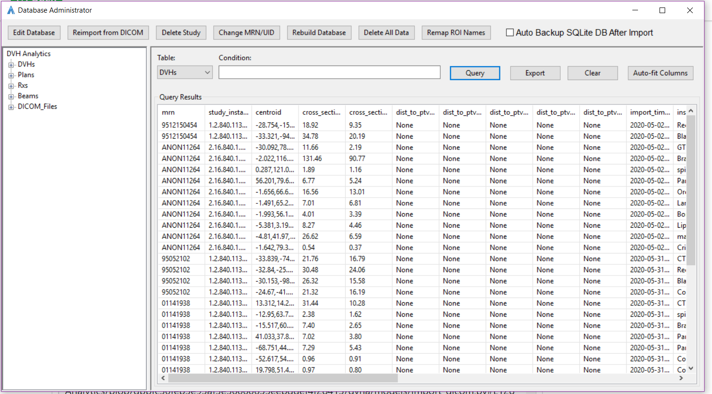
Task: Click Reimport from DICOM
Action: tap(108, 32)
